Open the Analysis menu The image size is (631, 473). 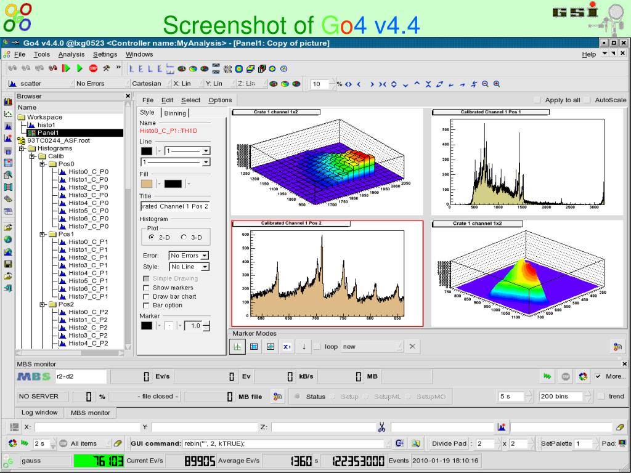pyautogui.click(x=71, y=54)
